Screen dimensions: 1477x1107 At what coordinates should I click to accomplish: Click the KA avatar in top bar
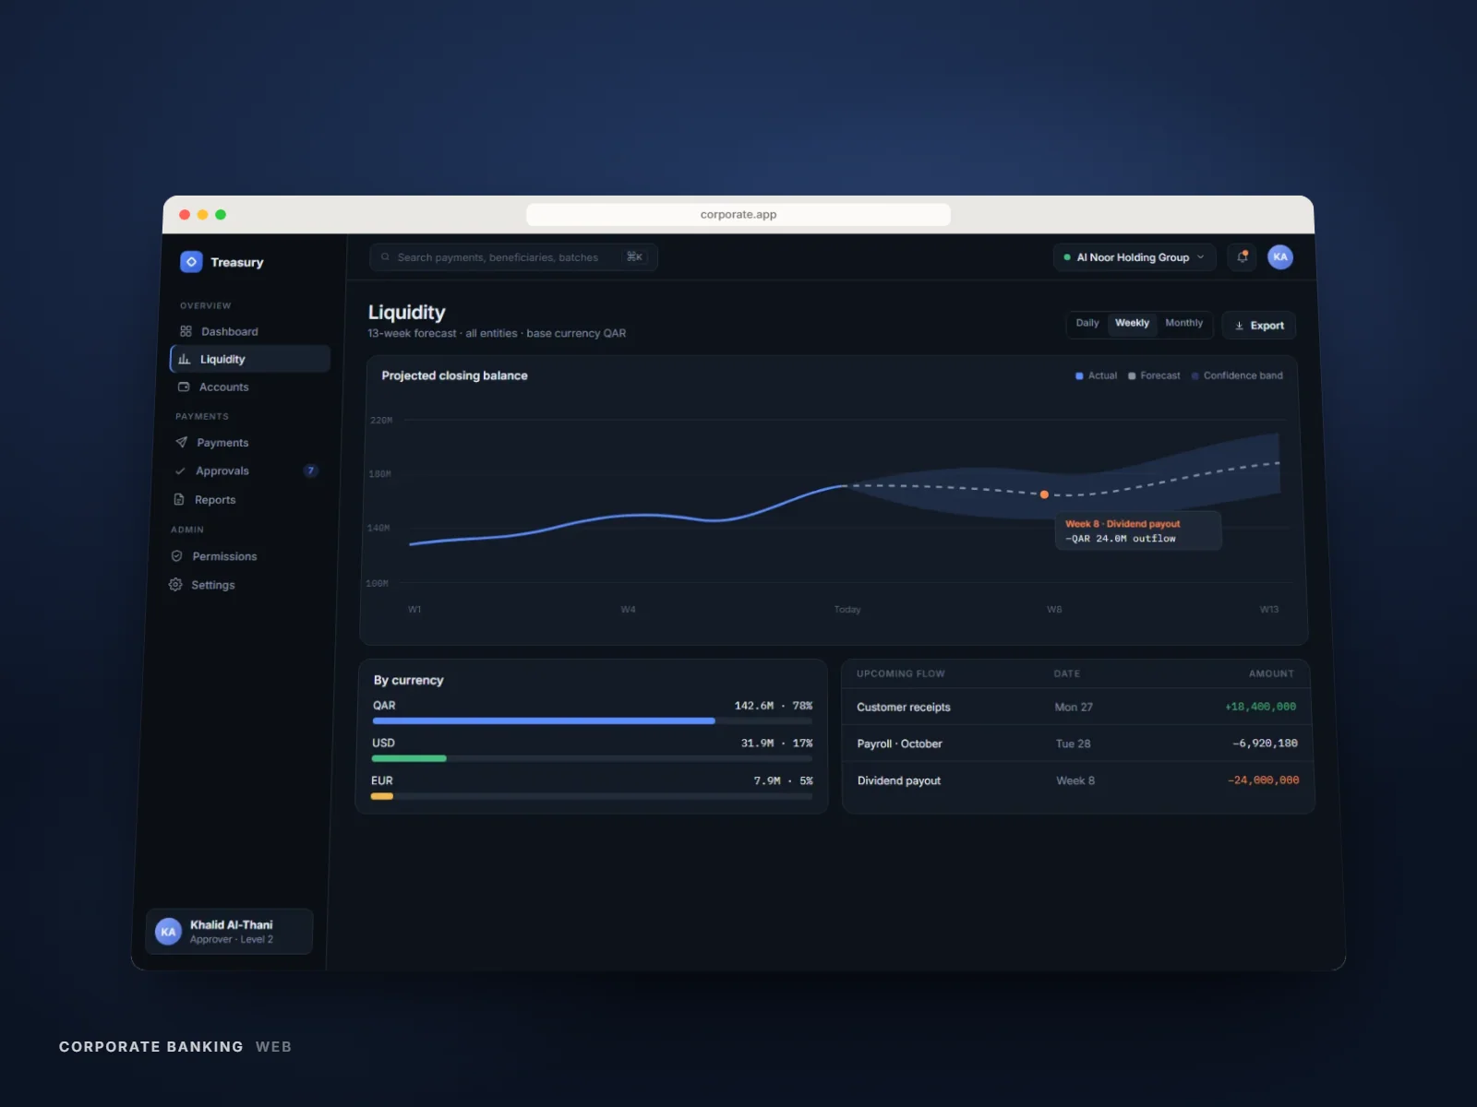pyautogui.click(x=1279, y=257)
